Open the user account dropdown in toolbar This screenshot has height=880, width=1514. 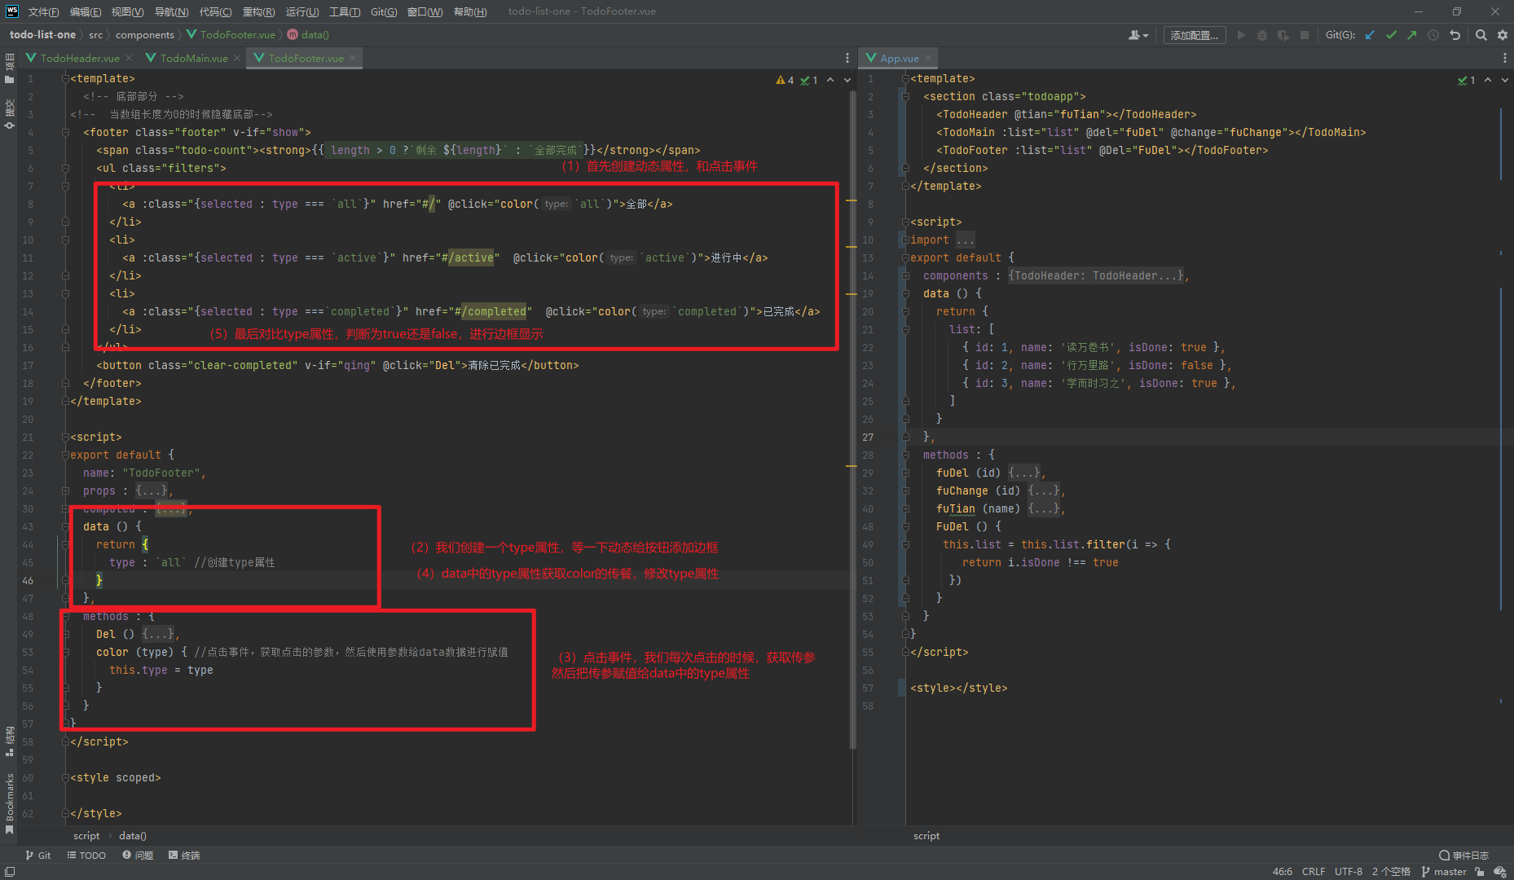1138,35
